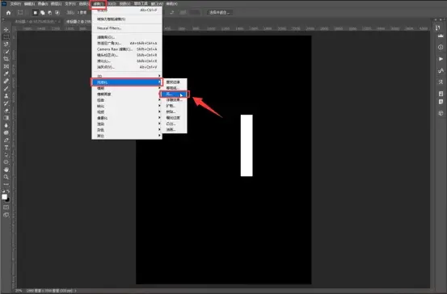
Task: Open the Info panel icon on right dock
Action: click(441, 48)
